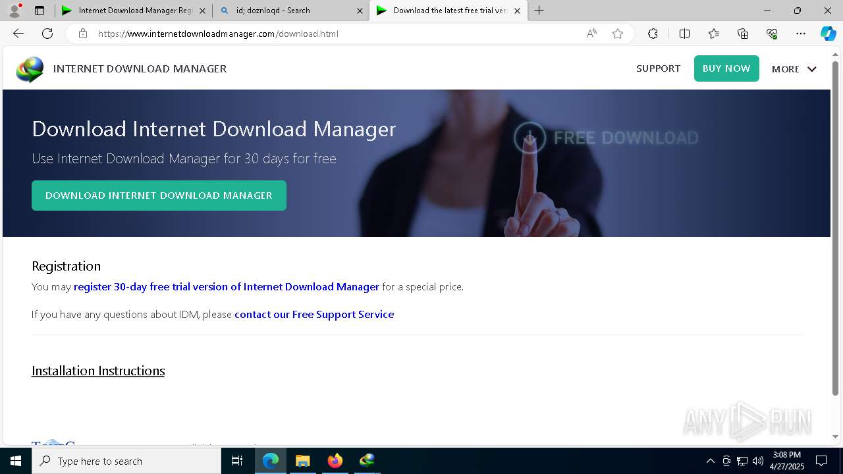Select the Download latest free trial tab
The width and height of the screenshot is (843, 474).
[449, 11]
